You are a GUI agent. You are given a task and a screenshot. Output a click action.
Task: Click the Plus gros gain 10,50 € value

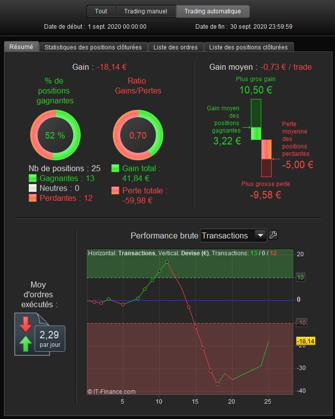pyautogui.click(x=256, y=90)
